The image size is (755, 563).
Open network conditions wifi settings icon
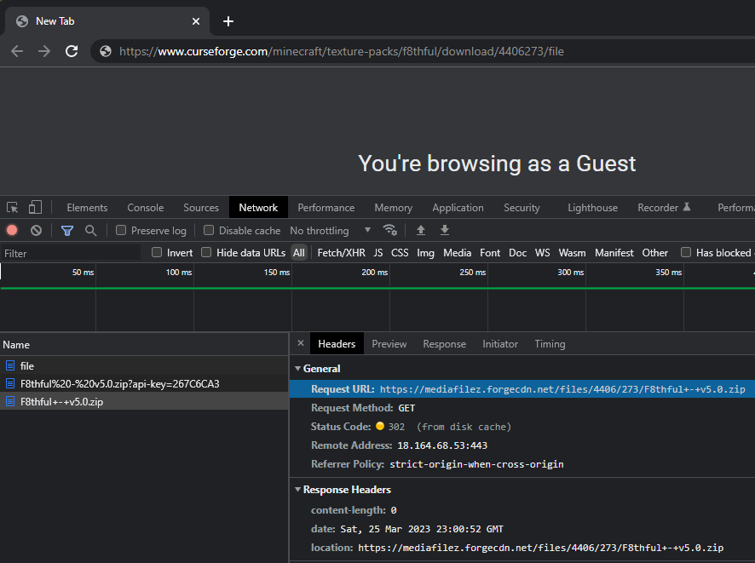tap(390, 230)
